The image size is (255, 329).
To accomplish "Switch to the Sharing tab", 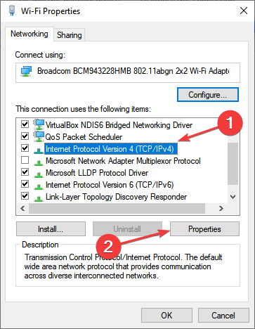I will (x=70, y=35).
